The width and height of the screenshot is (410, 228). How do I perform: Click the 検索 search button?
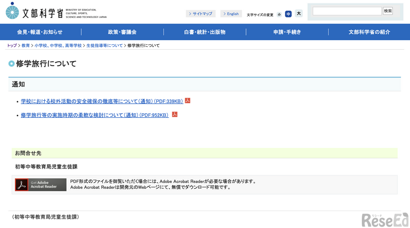click(388, 11)
